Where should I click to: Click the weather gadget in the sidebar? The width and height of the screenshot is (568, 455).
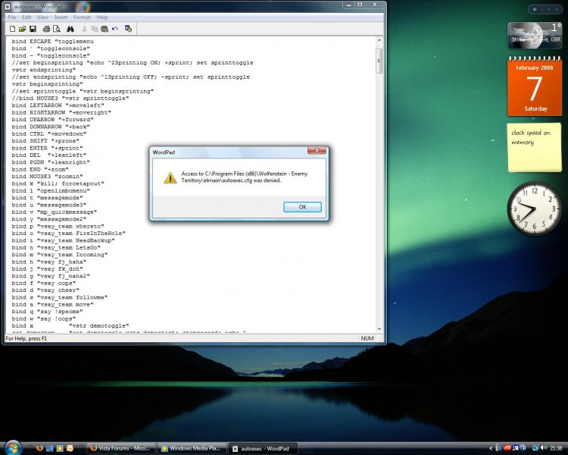[x=535, y=35]
